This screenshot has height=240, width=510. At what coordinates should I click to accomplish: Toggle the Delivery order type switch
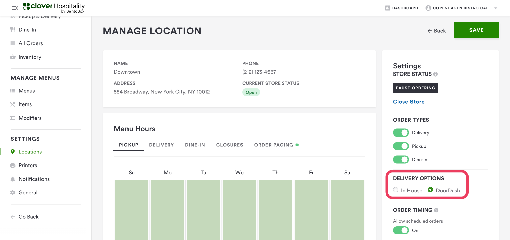(x=401, y=133)
